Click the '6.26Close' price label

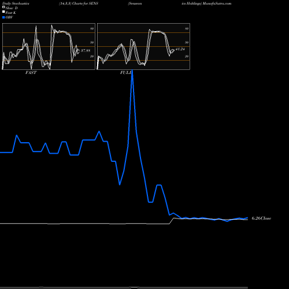coord(261,218)
